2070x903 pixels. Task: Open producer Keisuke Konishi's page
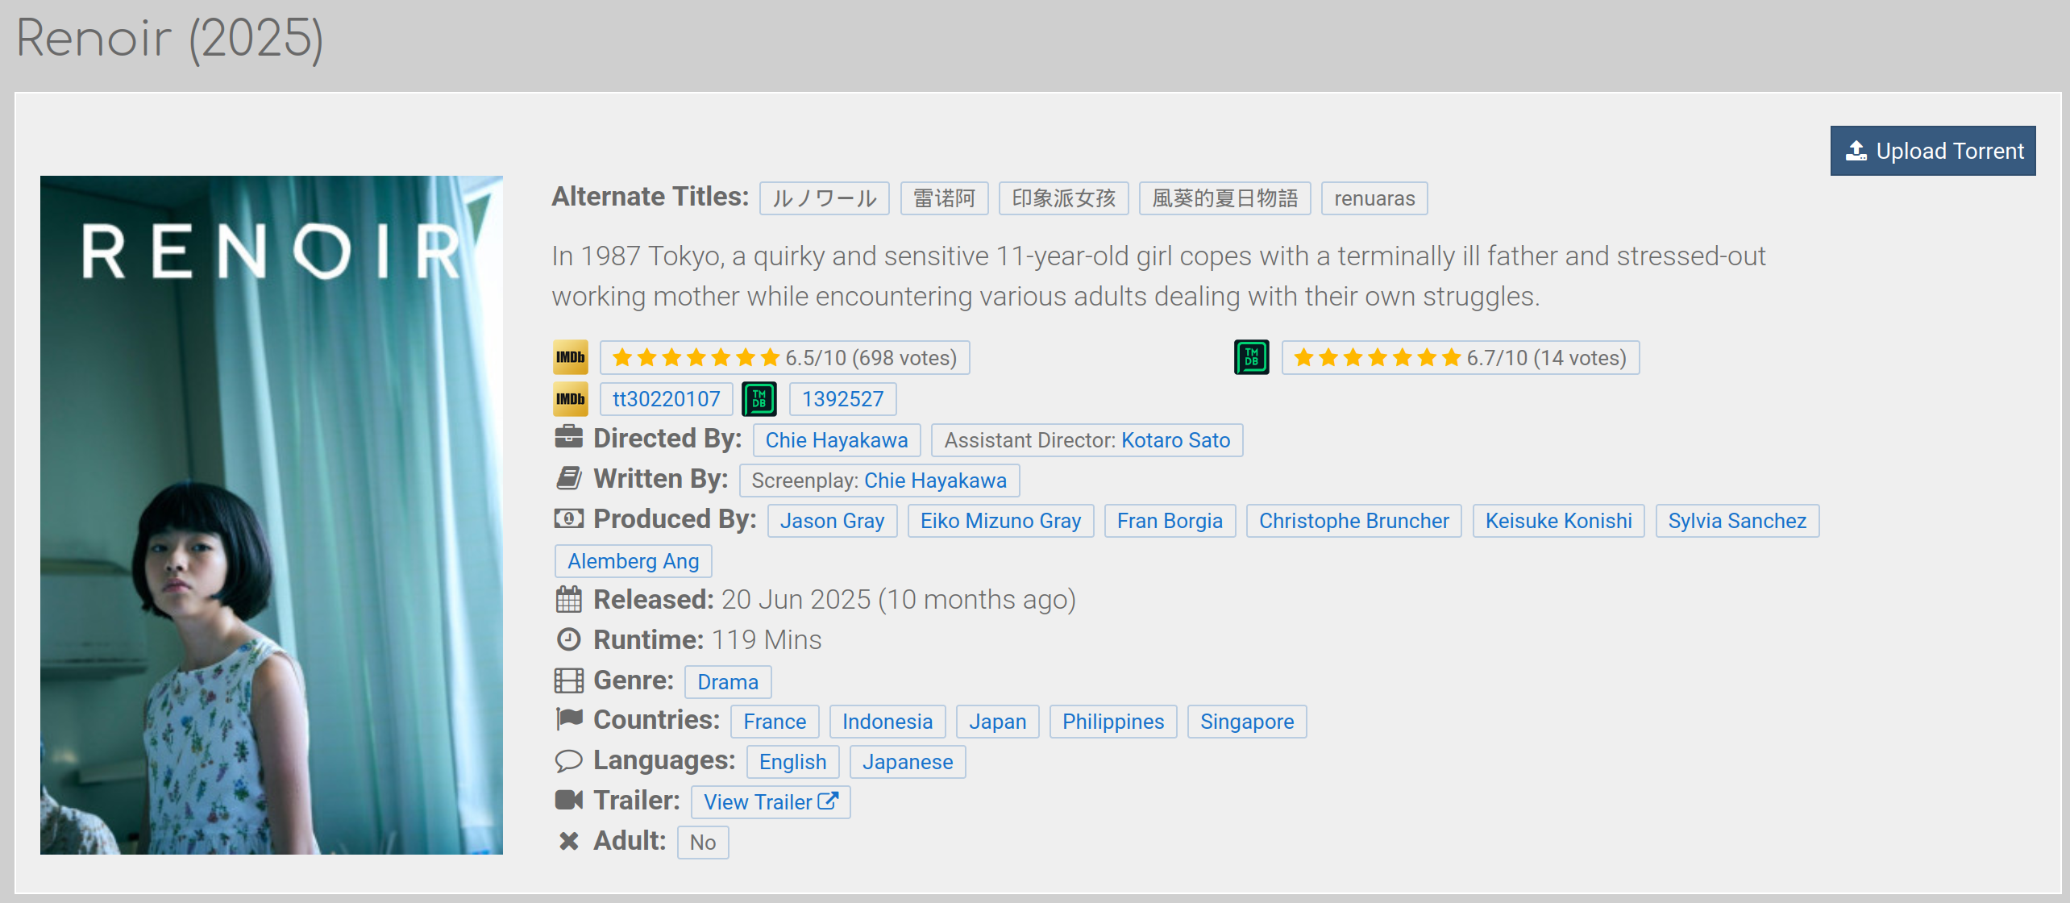[x=1558, y=521]
